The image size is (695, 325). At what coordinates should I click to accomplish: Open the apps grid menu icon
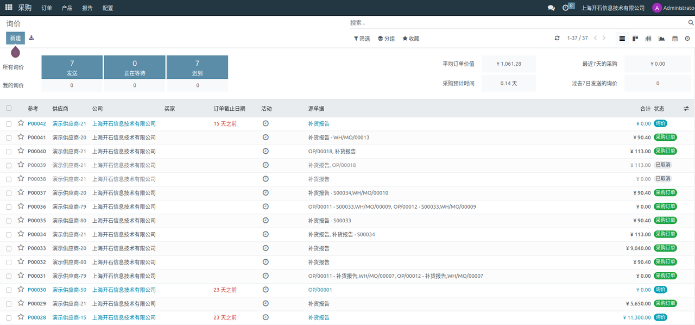pyautogui.click(x=9, y=8)
